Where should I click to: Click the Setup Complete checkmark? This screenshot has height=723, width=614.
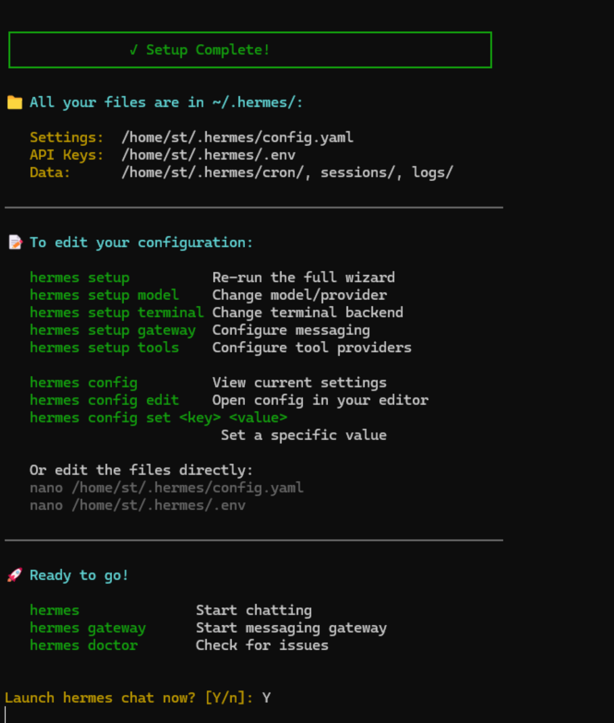pos(133,50)
